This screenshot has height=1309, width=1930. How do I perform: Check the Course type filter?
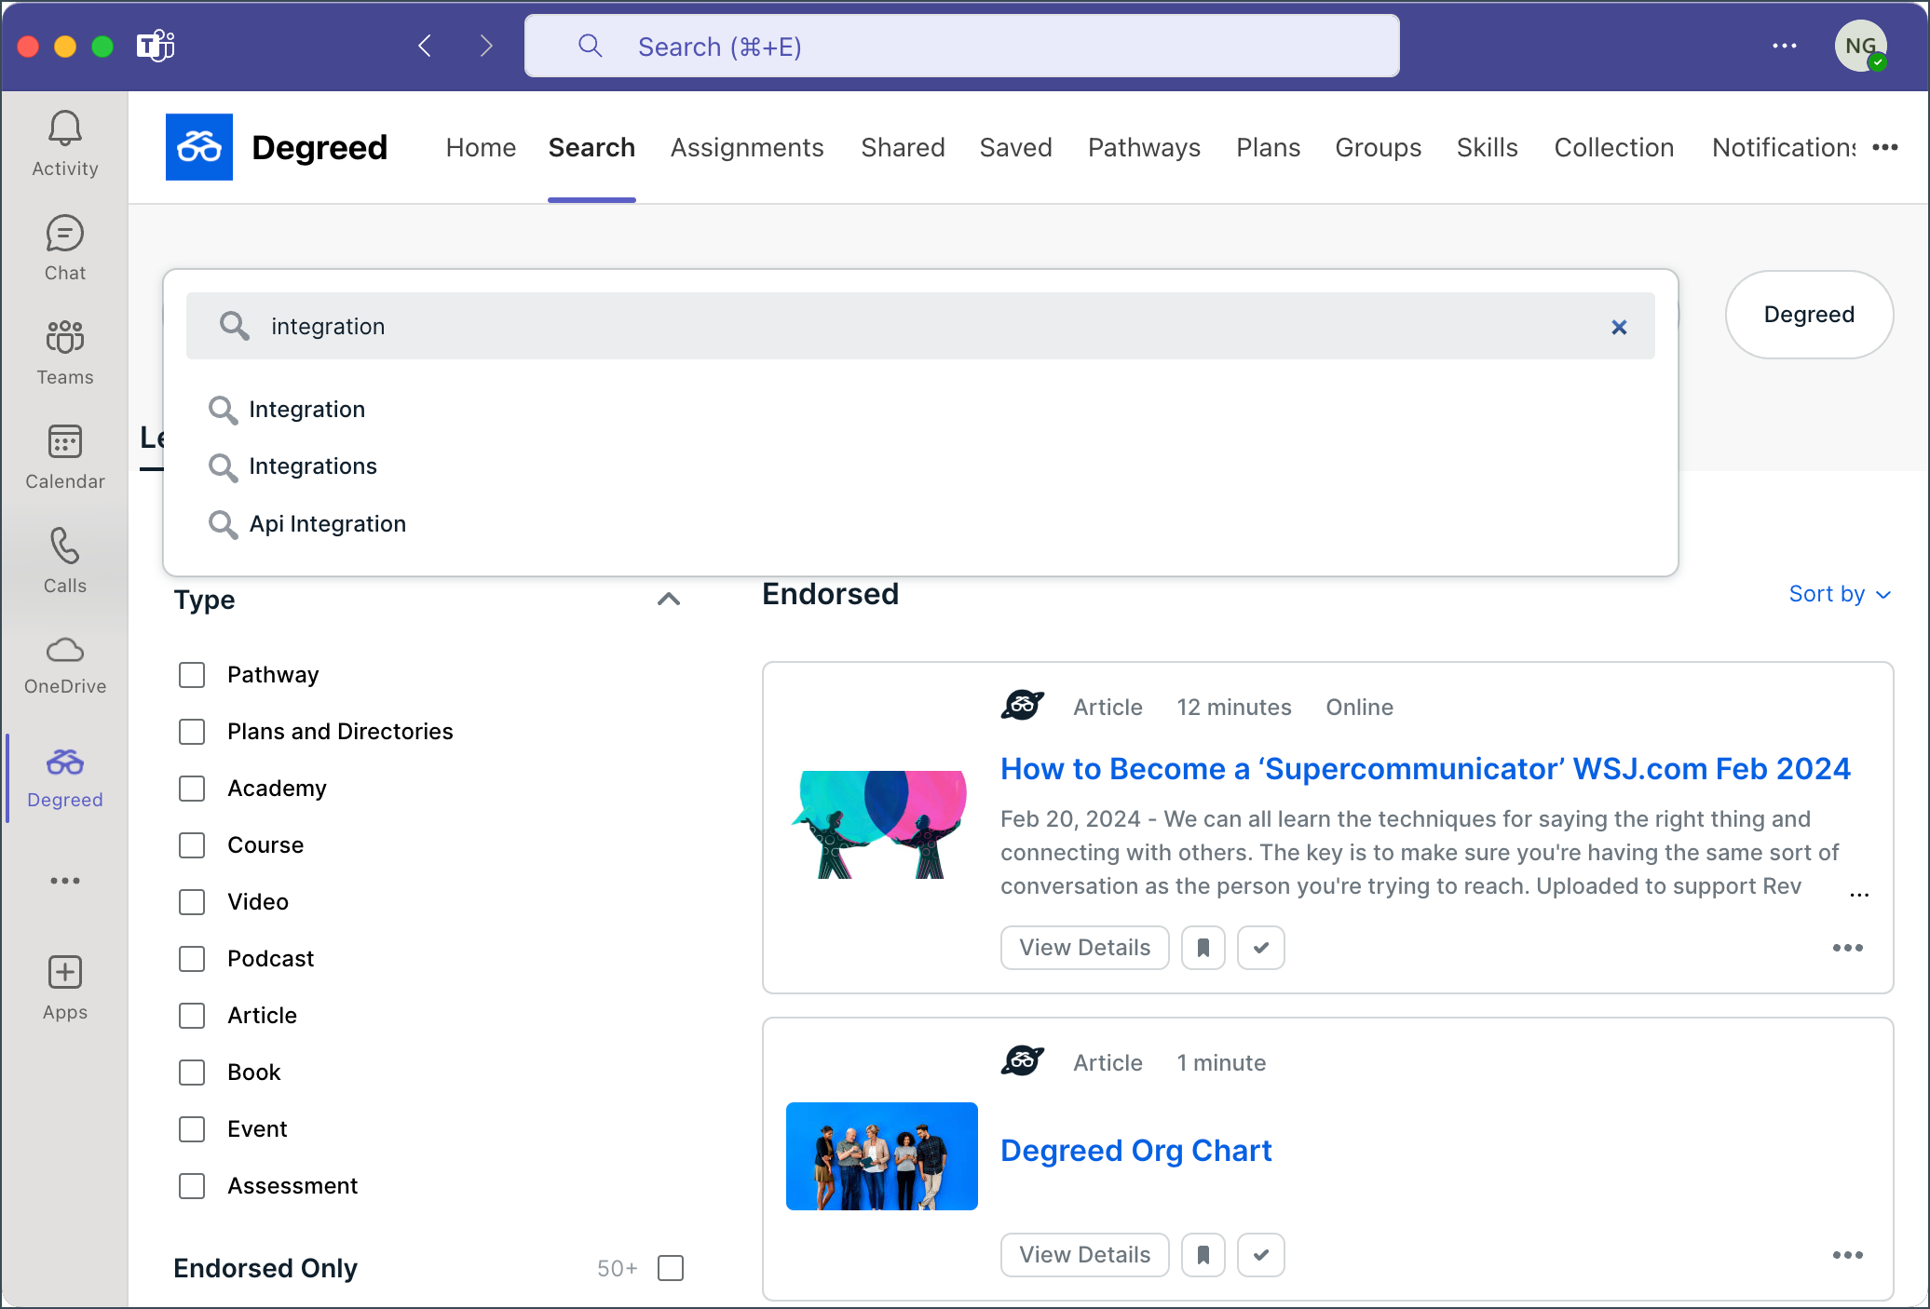192,845
